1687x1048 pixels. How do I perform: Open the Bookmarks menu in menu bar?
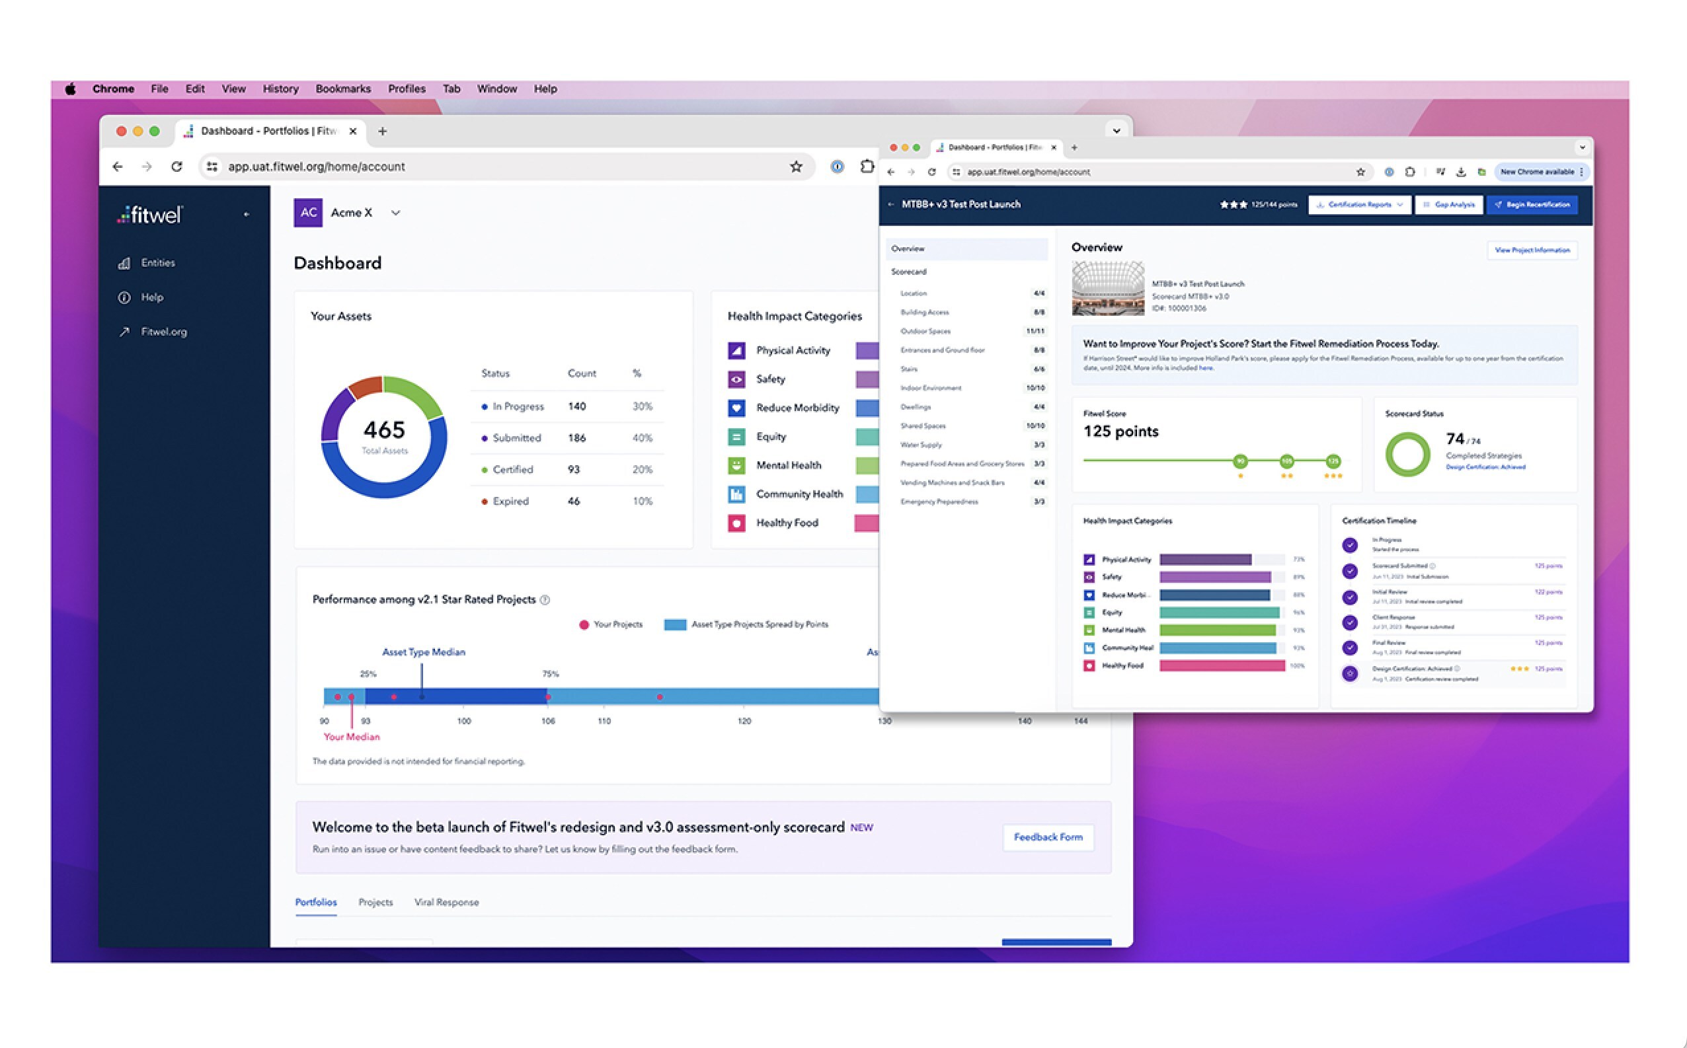pyautogui.click(x=342, y=89)
